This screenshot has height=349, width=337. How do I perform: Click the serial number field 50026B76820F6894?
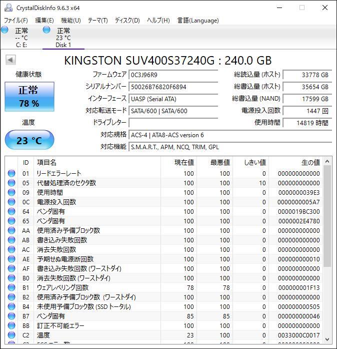click(x=173, y=87)
